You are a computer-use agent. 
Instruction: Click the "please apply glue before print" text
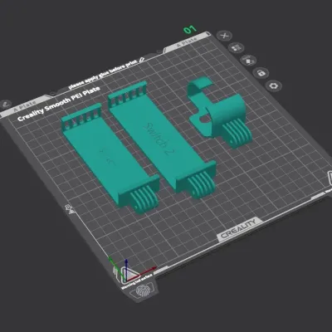click(x=103, y=75)
